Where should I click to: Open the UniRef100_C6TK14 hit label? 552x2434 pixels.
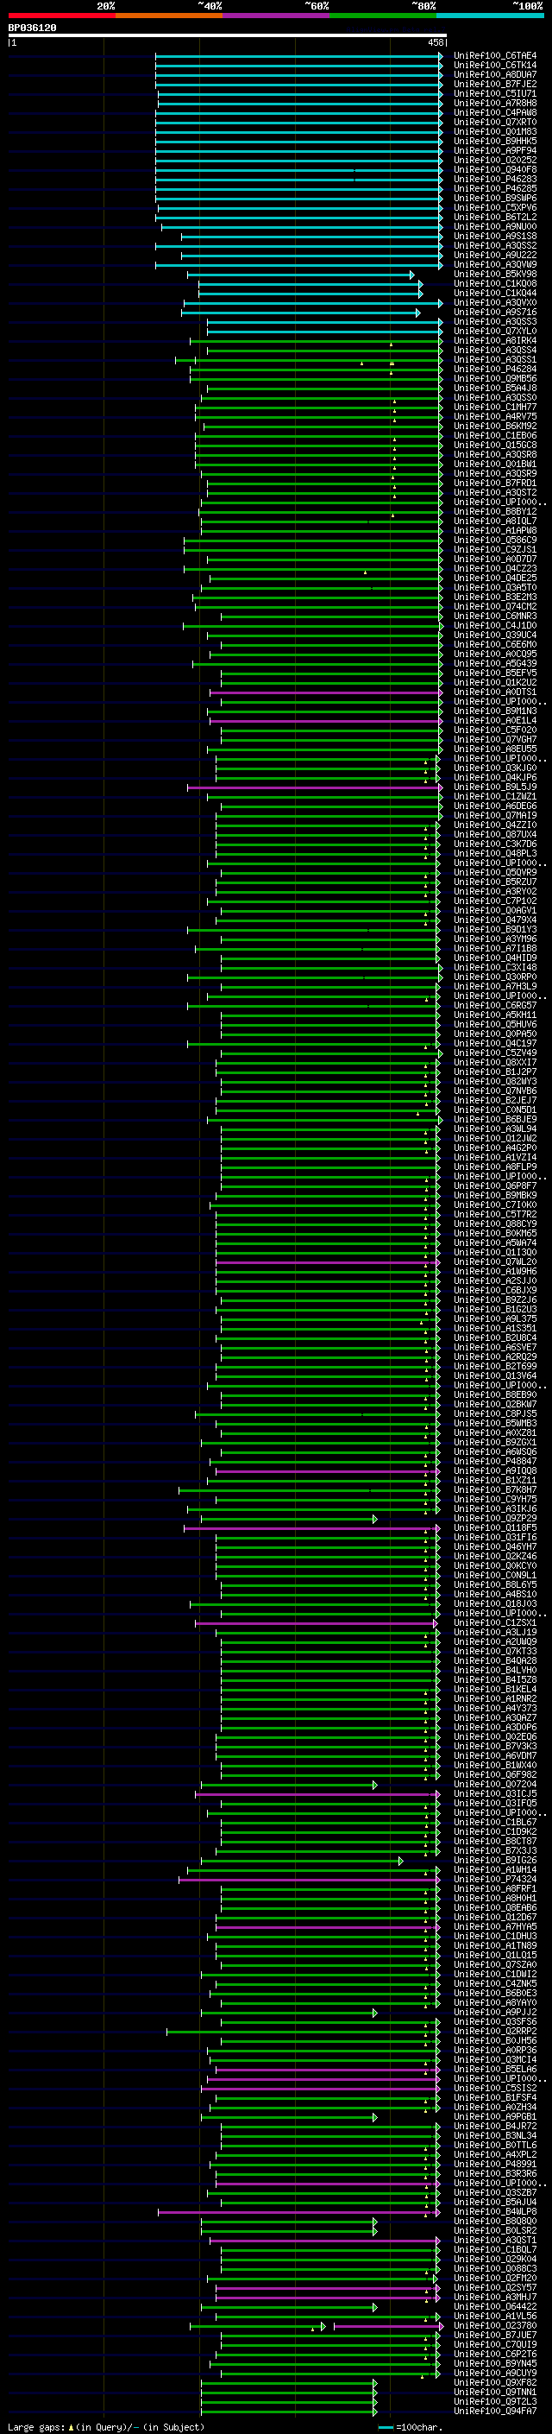494,66
